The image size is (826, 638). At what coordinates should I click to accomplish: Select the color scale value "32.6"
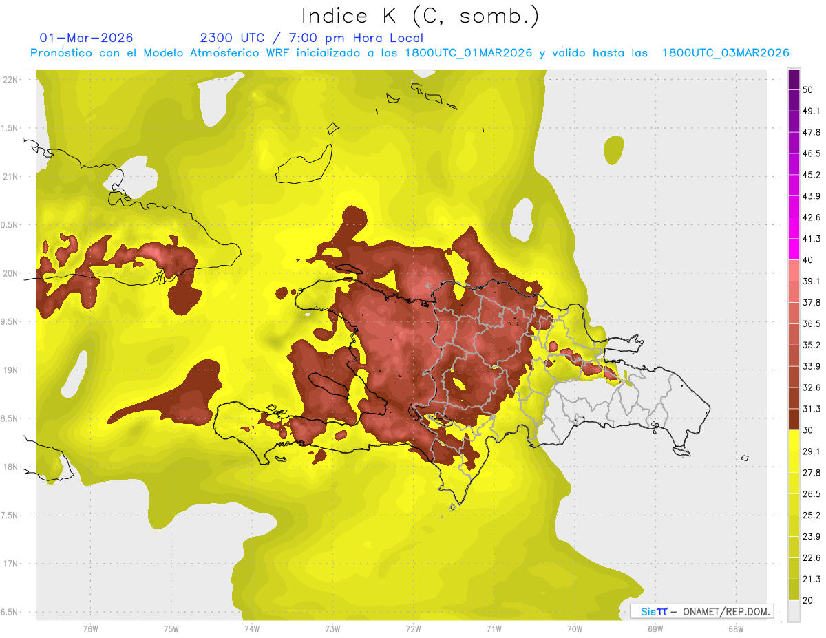[x=812, y=387]
